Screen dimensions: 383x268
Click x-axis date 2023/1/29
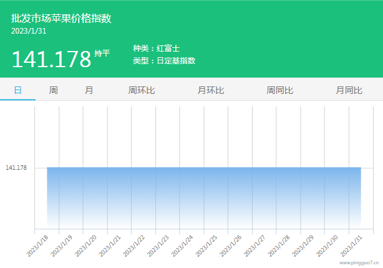303,246
